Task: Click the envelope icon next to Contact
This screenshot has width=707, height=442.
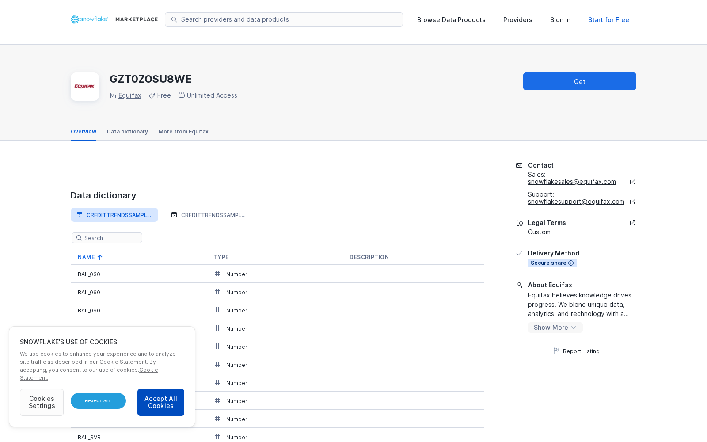Action: [x=519, y=165]
